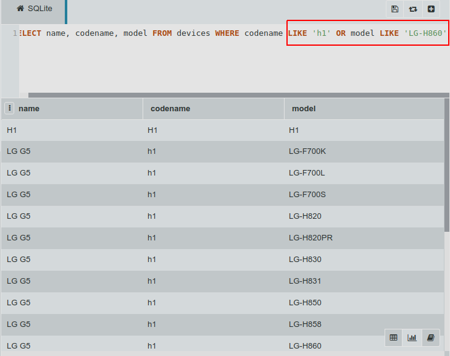Select the LG-H850 model cell
The height and width of the screenshot is (356, 450).
coord(364,303)
